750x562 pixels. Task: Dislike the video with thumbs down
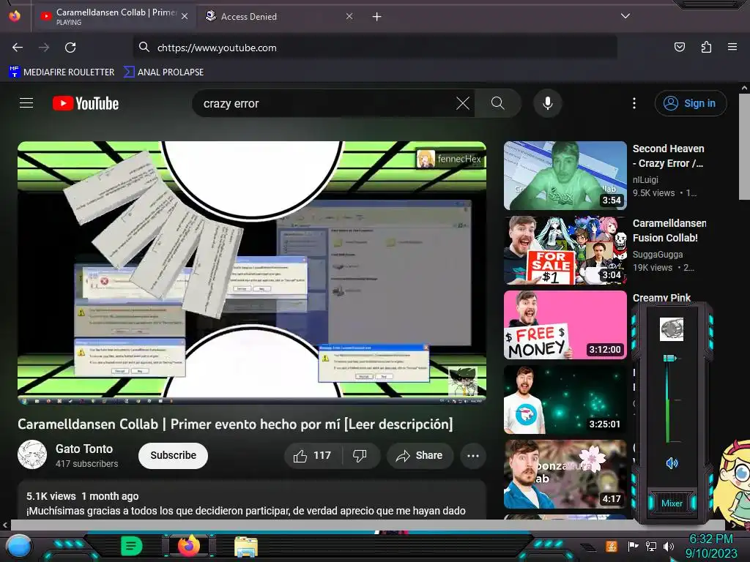pos(360,455)
